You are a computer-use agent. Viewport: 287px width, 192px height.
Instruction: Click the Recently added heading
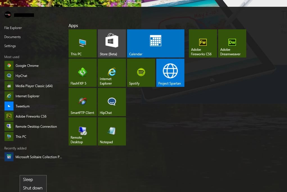click(x=15, y=148)
